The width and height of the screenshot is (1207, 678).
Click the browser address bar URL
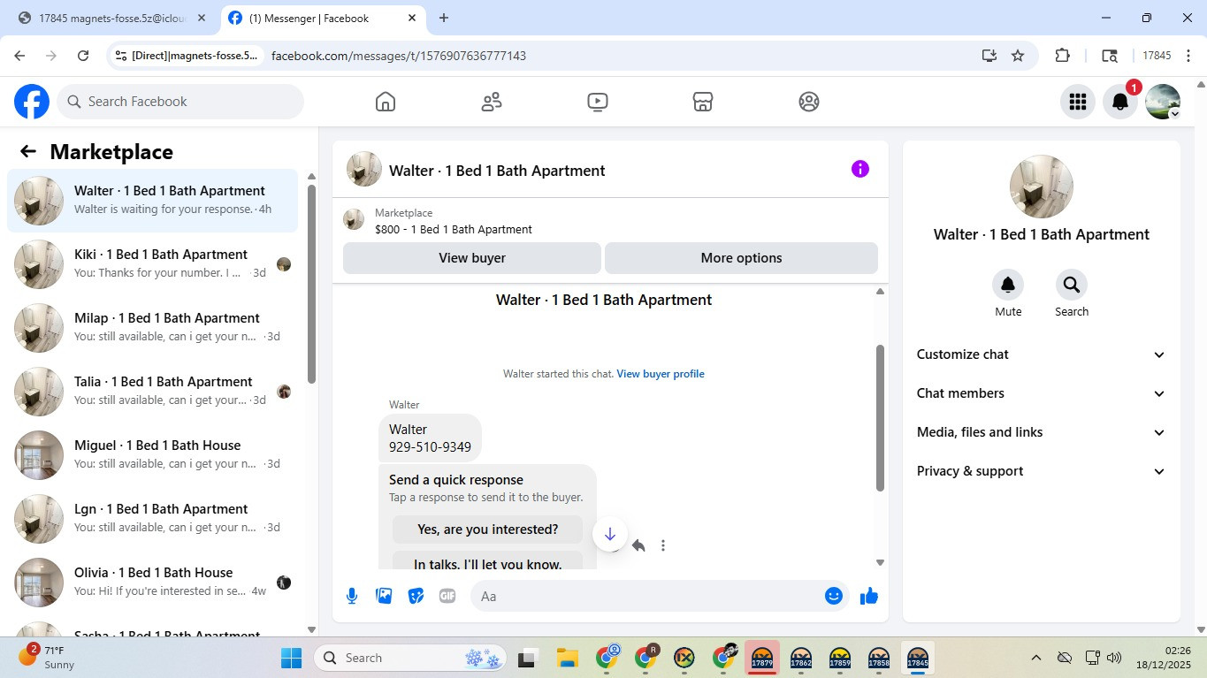click(x=399, y=56)
